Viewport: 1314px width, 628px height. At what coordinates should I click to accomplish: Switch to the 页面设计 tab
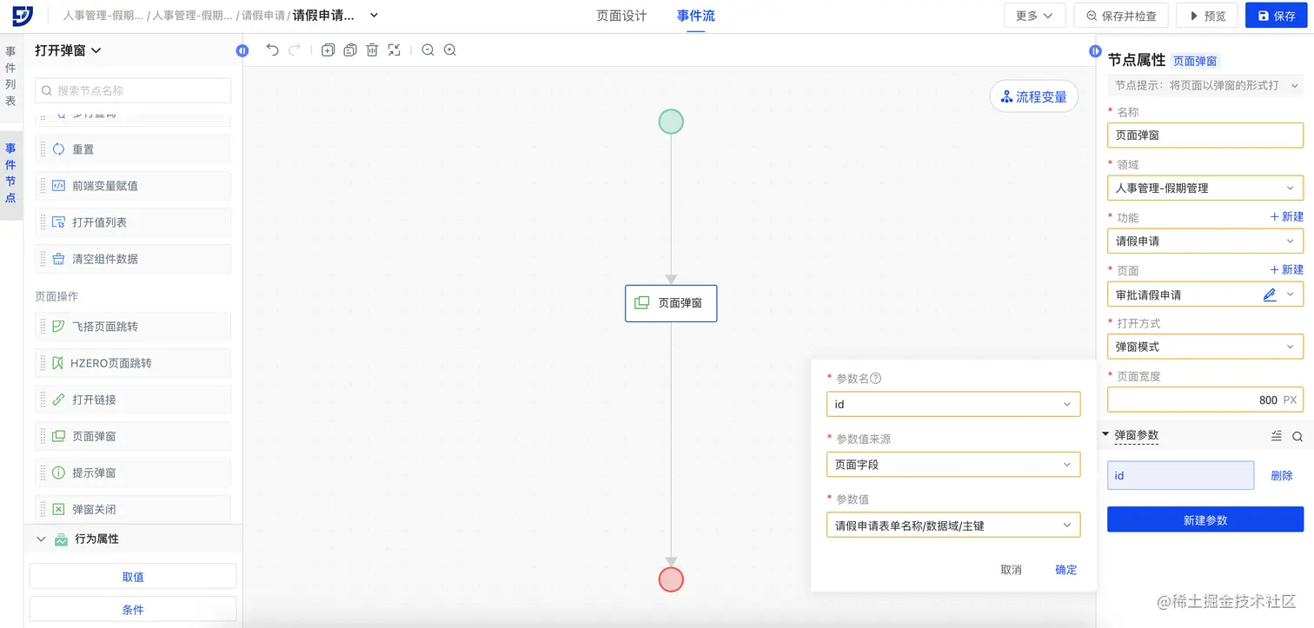pyautogui.click(x=621, y=16)
